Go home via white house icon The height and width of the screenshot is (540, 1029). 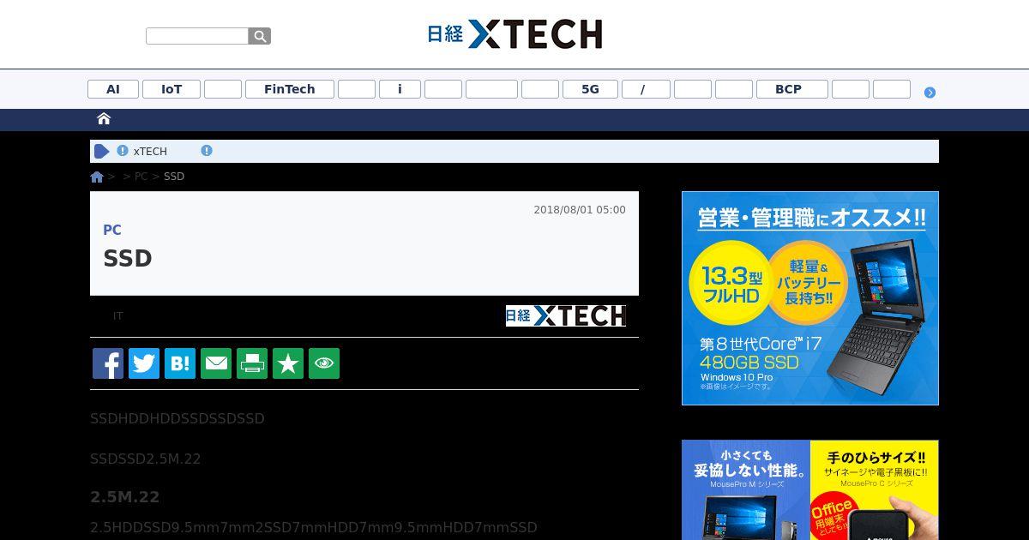click(104, 118)
